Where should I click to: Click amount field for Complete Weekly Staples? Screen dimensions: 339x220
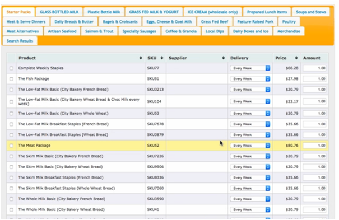click(x=314, y=68)
